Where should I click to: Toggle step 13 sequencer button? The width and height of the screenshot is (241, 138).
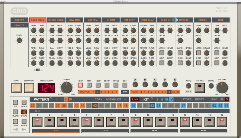click(185, 122)
